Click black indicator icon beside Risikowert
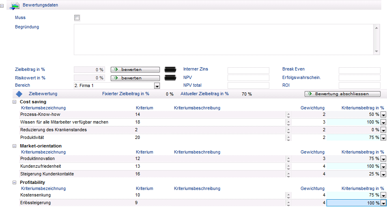Screen dimensions: 387x207 pyautogui.click(x=170, y=78)
